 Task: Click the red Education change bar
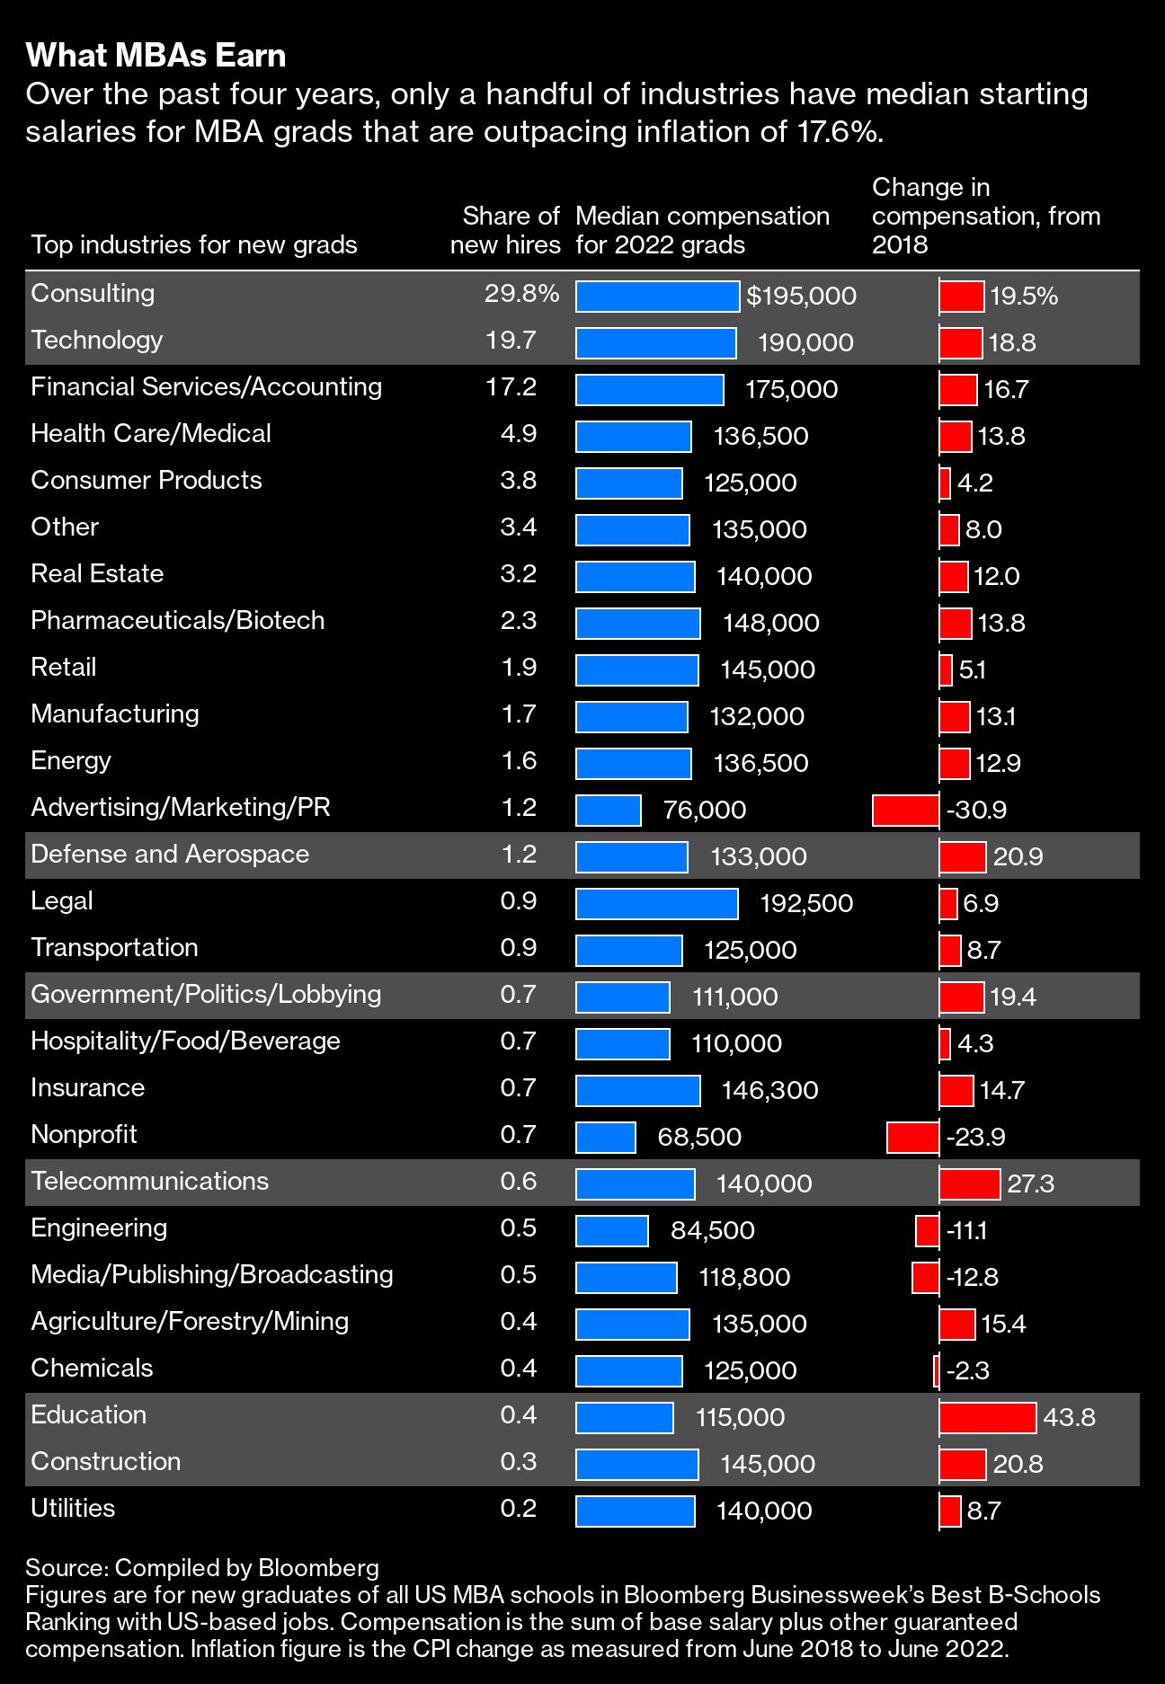[987, 1417]
